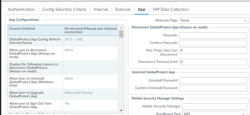This screenshot has height=115, width=250.
Task: Select the Connect Method value cell
Action: point(90,30)
